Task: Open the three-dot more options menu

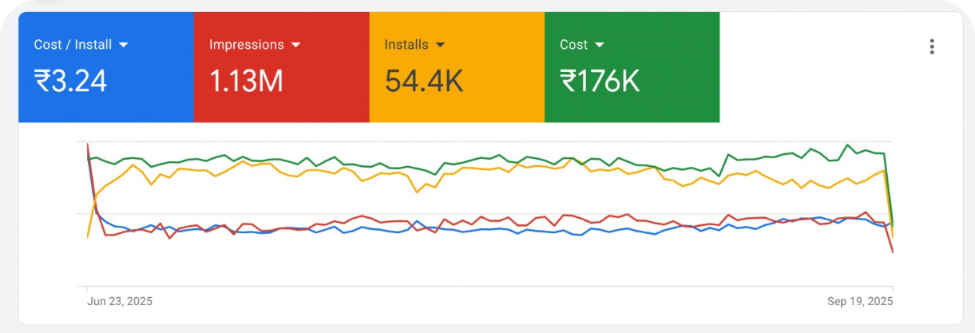Action: click(x=931, y=47)
